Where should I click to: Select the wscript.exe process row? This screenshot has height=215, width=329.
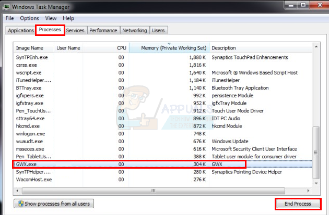pos(163,72)
